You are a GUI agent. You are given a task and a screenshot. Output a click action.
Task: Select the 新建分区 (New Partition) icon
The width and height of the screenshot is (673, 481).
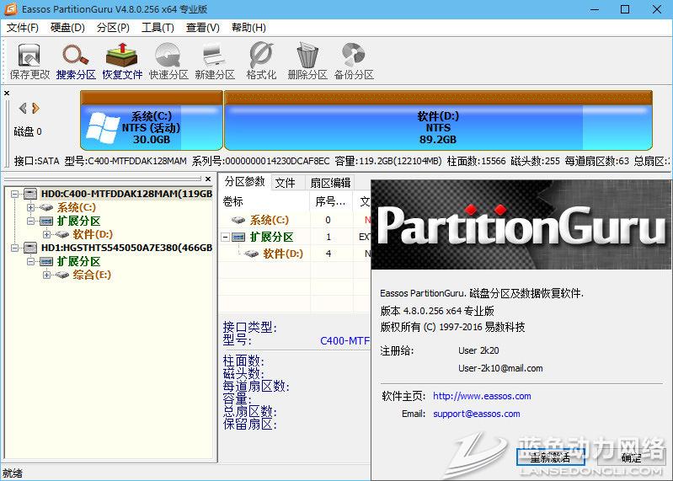(x=215, y=61)
